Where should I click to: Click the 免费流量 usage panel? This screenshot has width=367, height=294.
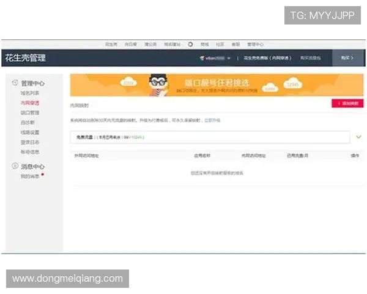click(210, 137)
